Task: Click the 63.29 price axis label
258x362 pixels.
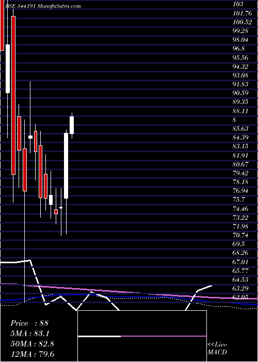Action: coord(240,289)
